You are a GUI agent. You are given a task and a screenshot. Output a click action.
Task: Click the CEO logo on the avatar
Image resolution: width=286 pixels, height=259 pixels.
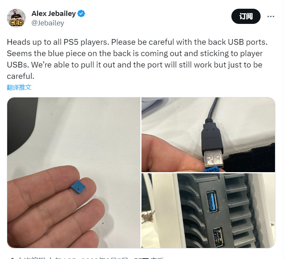[16, 23]
